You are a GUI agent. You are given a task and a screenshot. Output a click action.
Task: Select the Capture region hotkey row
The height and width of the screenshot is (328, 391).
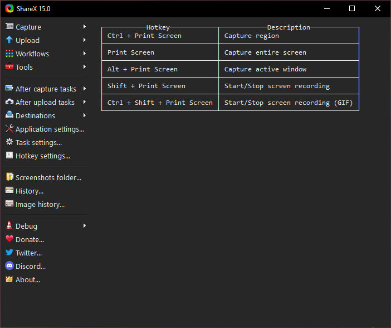230,36
